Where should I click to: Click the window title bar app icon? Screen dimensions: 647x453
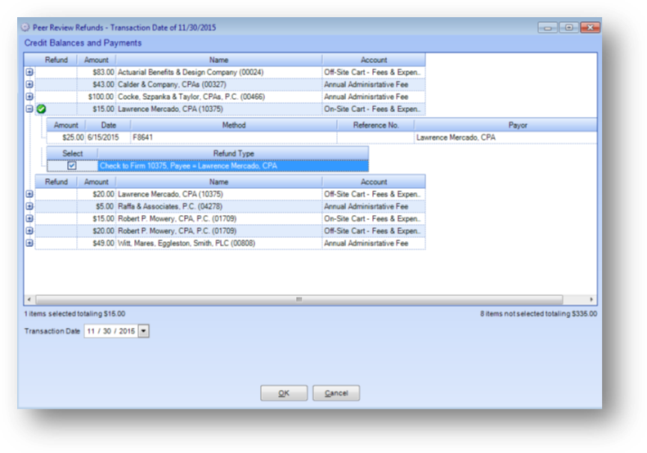click(x=25, y=27)
